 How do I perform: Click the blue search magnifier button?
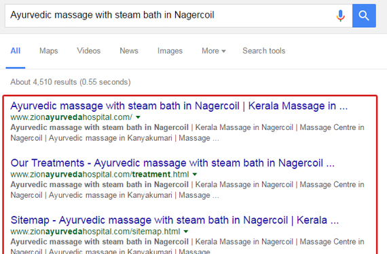pos(364,16)
